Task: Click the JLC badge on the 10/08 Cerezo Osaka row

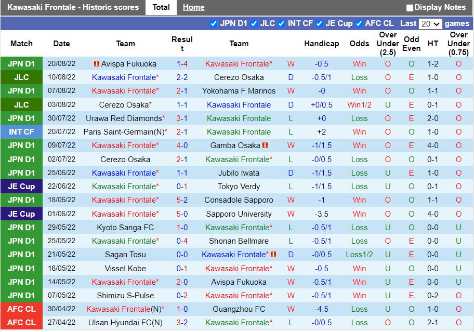Action: (21, 77)
